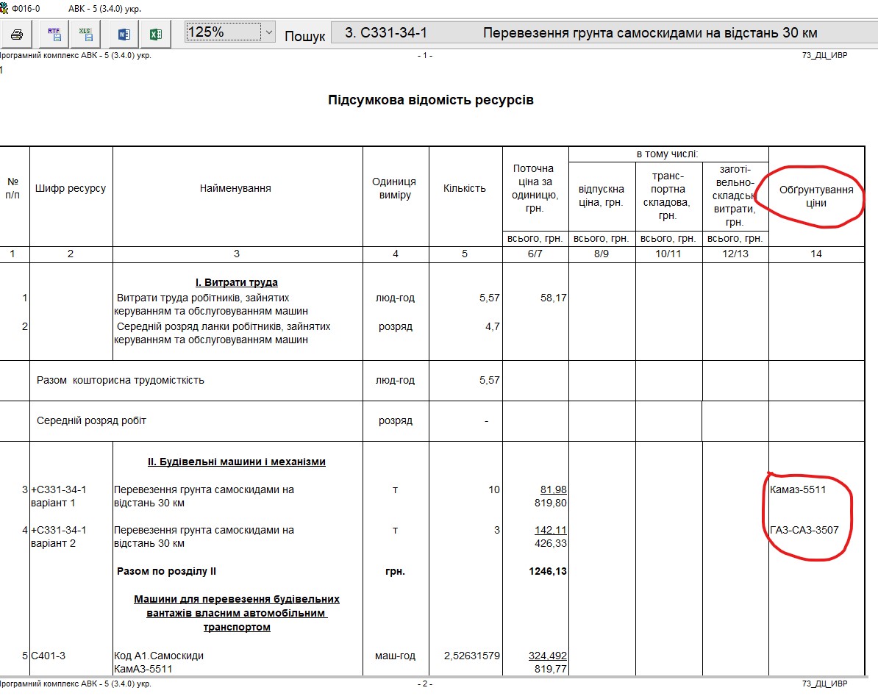Open report in Microsoft Excel

point(156,34)
